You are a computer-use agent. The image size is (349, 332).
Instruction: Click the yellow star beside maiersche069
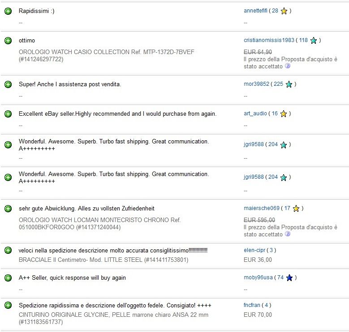point(296,209)
